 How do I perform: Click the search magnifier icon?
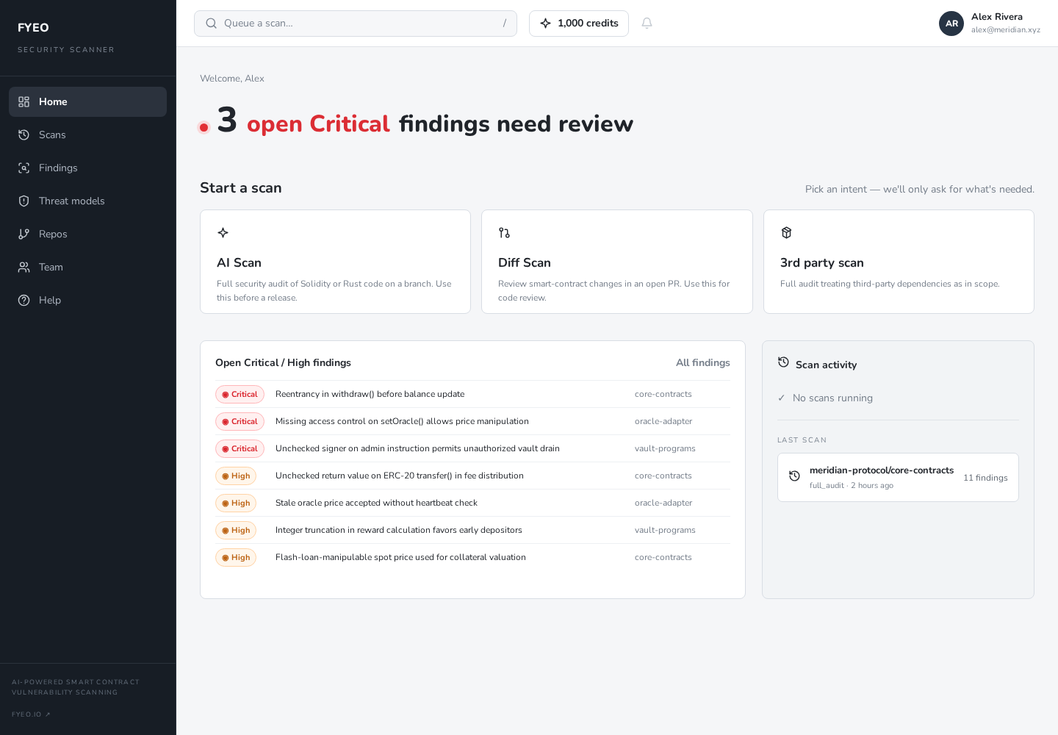211,24
